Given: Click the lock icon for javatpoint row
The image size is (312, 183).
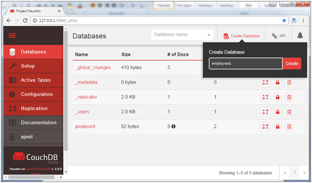Looking at the screenshot, I should click(278, 126).
